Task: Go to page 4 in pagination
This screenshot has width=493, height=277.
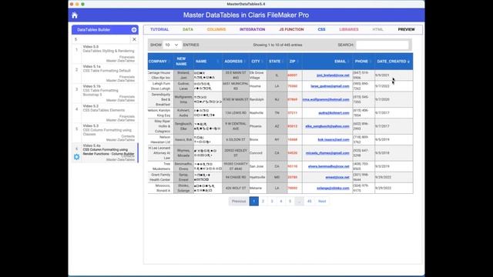Action: point(281,202)
